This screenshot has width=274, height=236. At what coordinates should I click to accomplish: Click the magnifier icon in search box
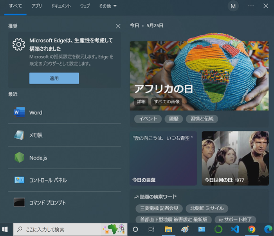(20, 229)
